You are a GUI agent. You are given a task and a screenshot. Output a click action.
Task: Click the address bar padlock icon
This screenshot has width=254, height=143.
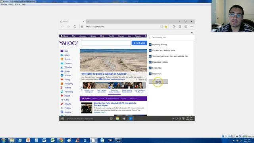(82, 27)
